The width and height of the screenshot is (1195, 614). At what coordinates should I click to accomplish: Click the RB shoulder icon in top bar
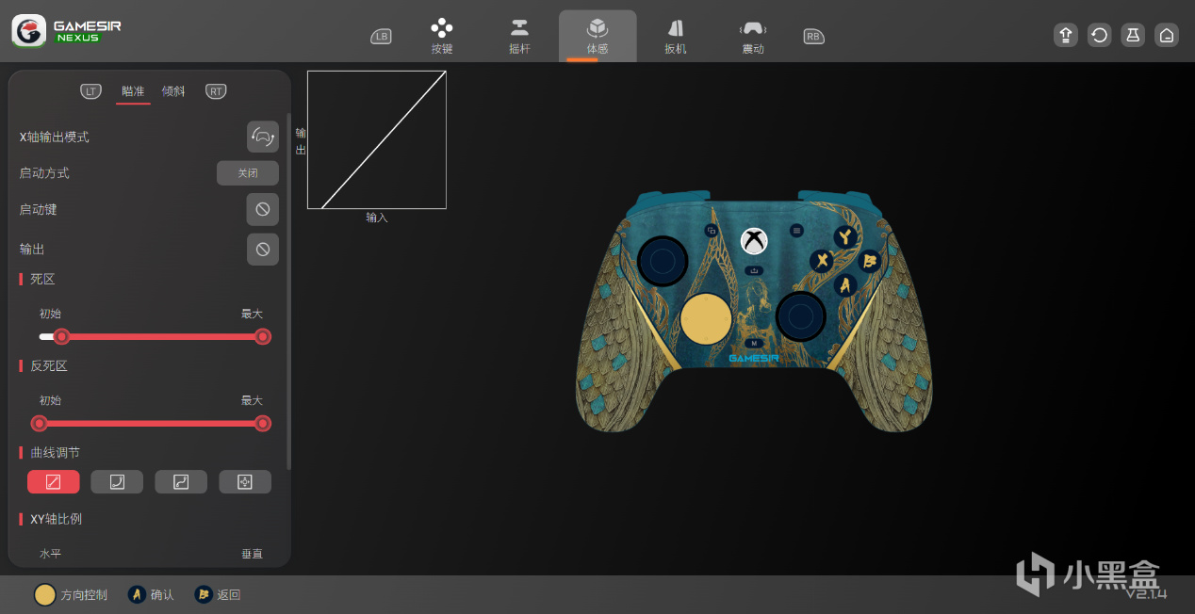[813, 37]
